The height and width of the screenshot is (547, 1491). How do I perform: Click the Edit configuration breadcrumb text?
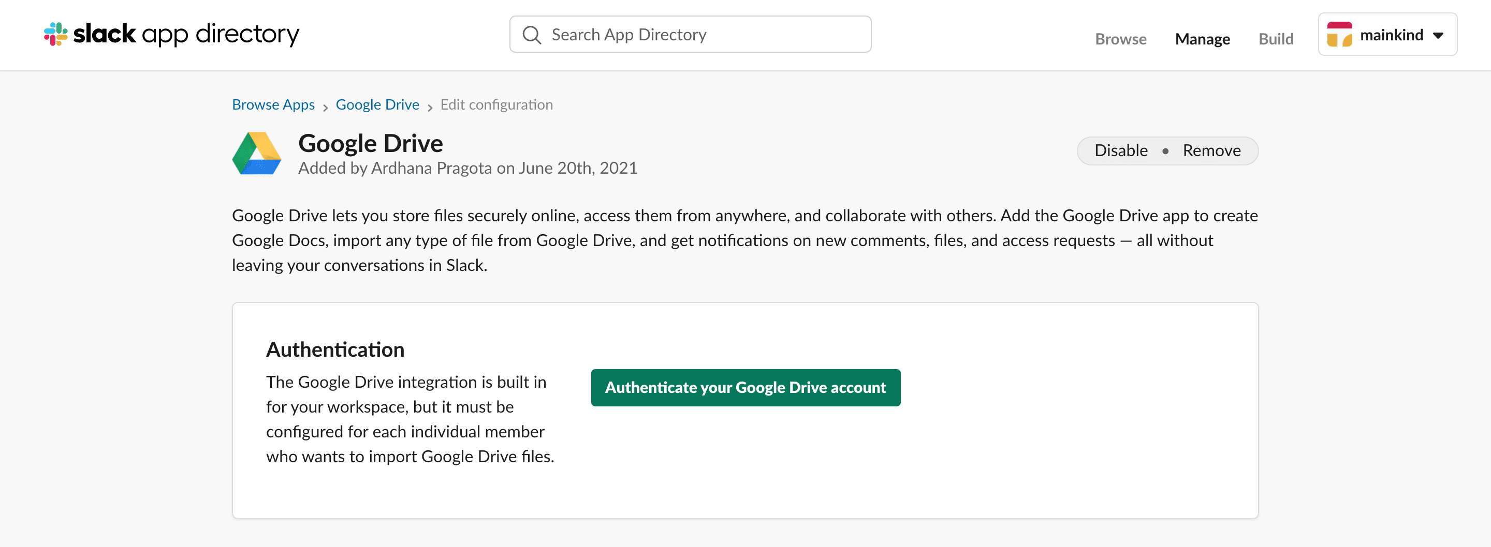point(496,104)
